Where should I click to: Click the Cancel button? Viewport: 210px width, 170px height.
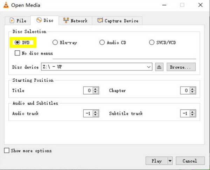189,161
